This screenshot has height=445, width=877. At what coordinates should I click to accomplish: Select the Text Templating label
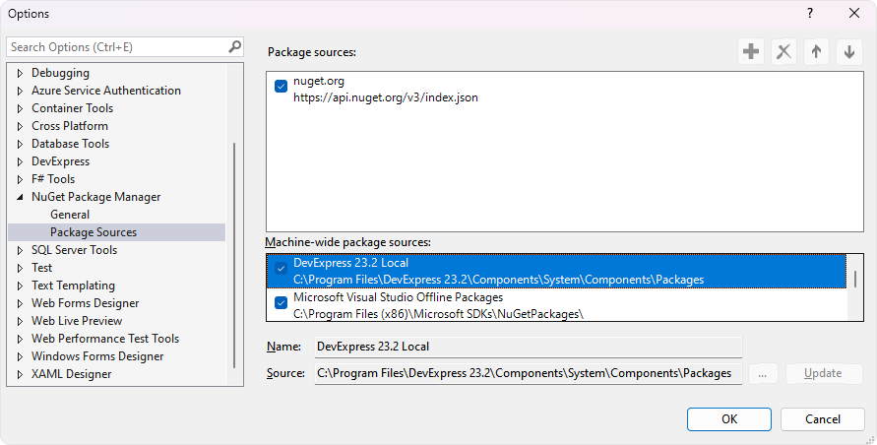[x=73, y=286]
